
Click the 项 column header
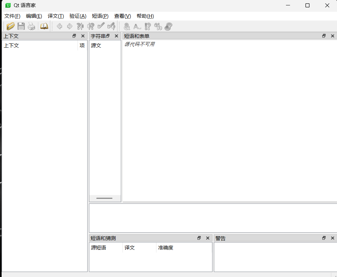tap(82, 46)
